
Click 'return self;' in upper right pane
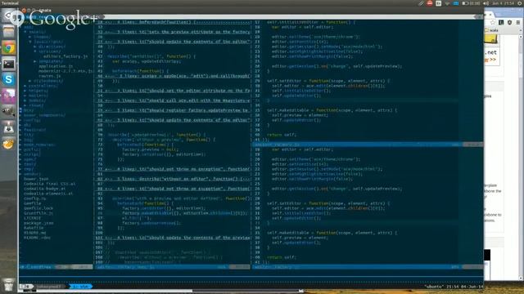[282, 135]
